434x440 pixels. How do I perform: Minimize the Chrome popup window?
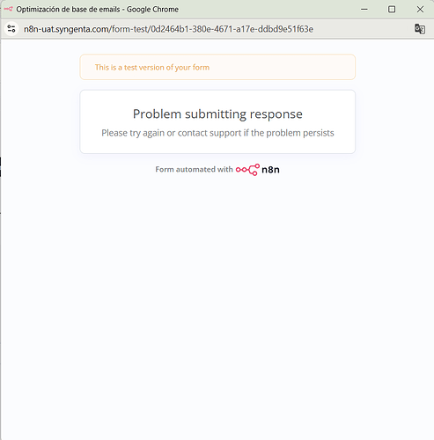[x=364, y=10]
